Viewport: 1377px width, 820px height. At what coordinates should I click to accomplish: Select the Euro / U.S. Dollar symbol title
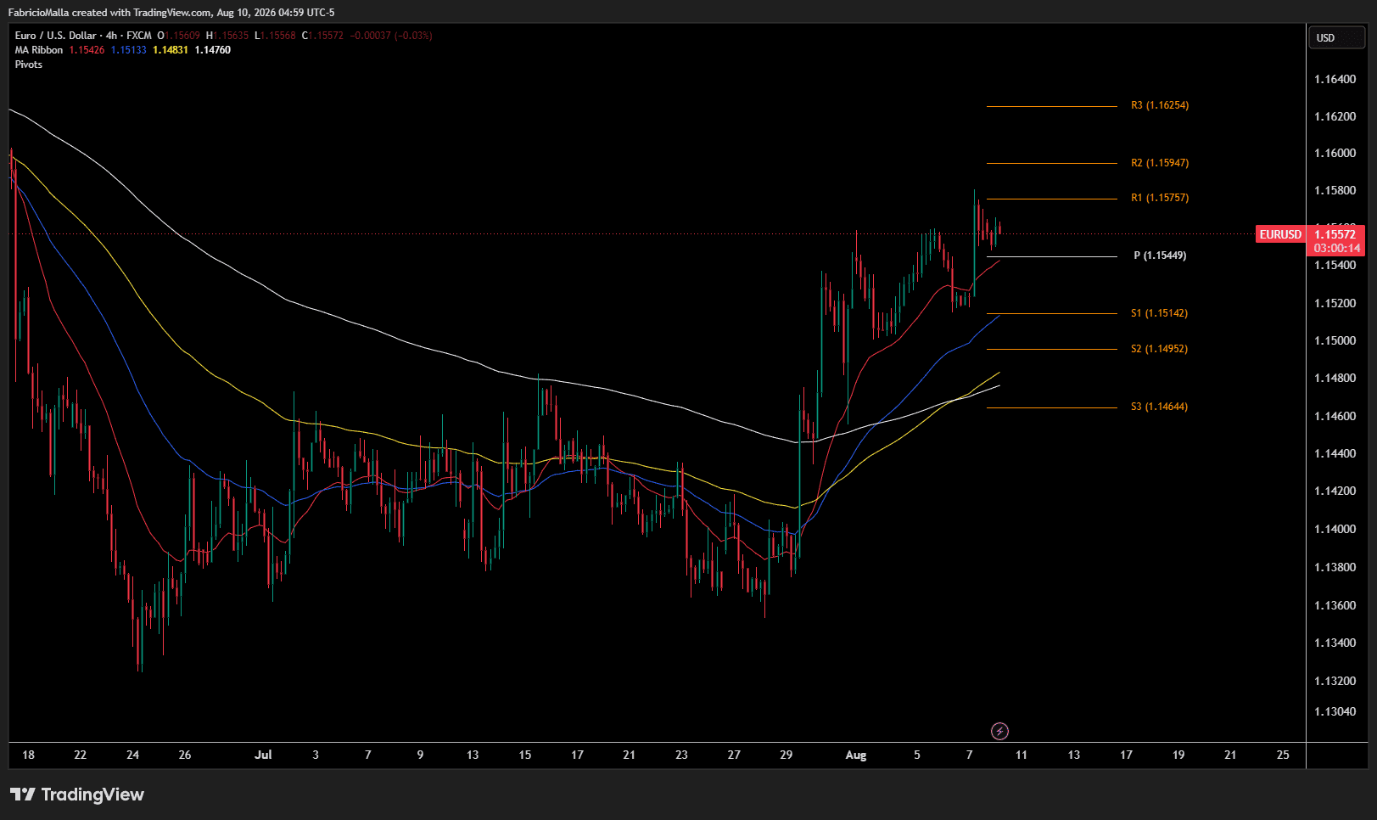coord(56,36)
